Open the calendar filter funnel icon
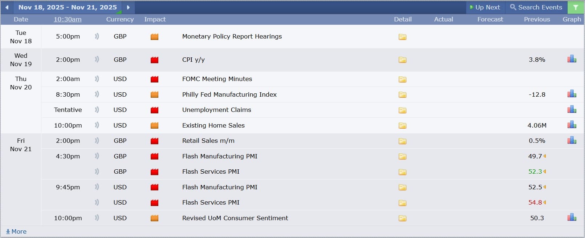Image resolution: width=585 pixels, height=238 pixels. (576, 7)
